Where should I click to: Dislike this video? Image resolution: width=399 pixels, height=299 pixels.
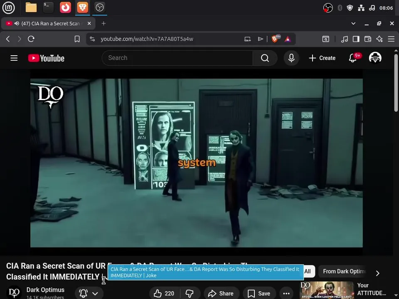pyautogui.click(x=190, y=294)
